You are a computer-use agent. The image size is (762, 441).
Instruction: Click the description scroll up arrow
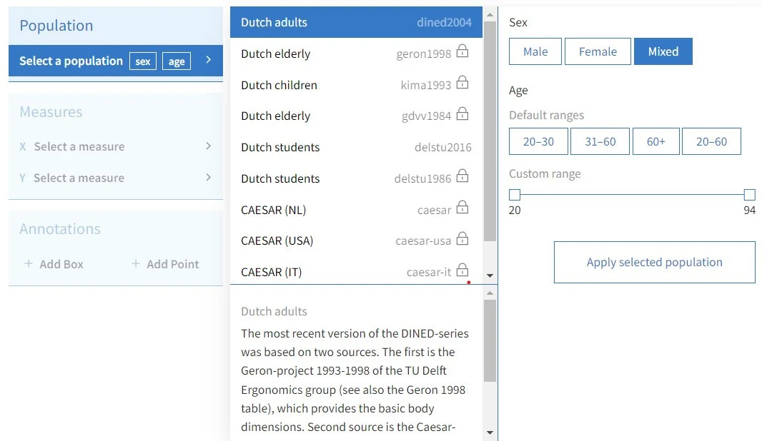(490, 293)
